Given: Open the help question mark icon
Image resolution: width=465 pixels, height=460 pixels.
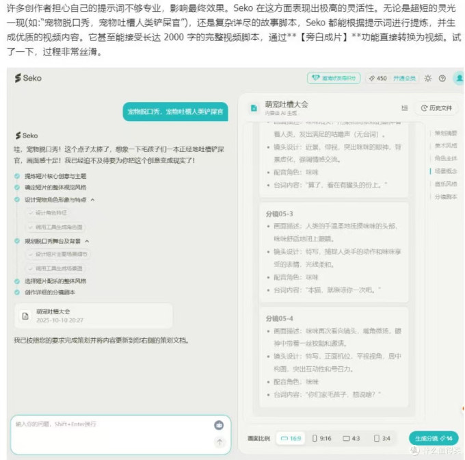Looking at the screenshot, I should pos(442,78).
